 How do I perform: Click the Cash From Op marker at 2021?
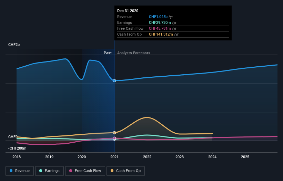click(x=114, y=133)
